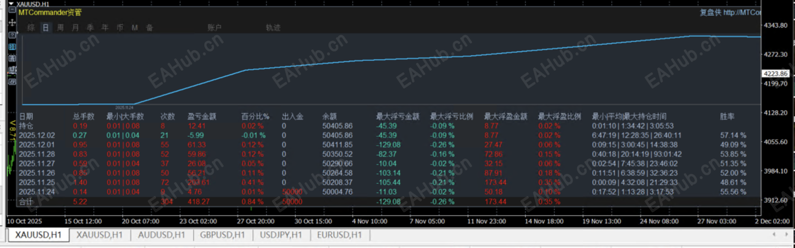This screenshot has height=248, width=795.
Task: Switch to the AUDUSD,H1 chart tab
Action: pyautogui.click(x=161, y=235)
